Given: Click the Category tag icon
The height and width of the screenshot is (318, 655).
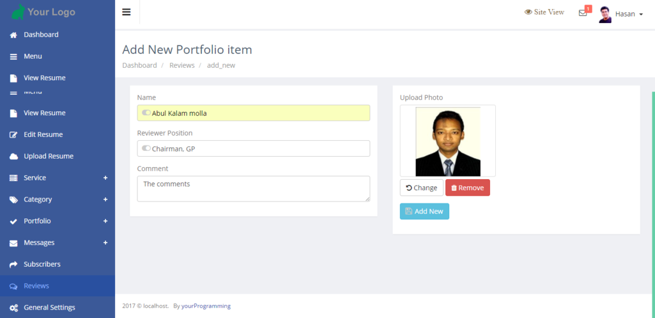Looking at the screenshot, I should [13, 200].
